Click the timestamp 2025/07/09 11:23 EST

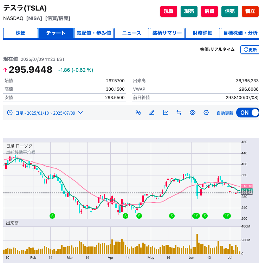click(x=43, y=59)
